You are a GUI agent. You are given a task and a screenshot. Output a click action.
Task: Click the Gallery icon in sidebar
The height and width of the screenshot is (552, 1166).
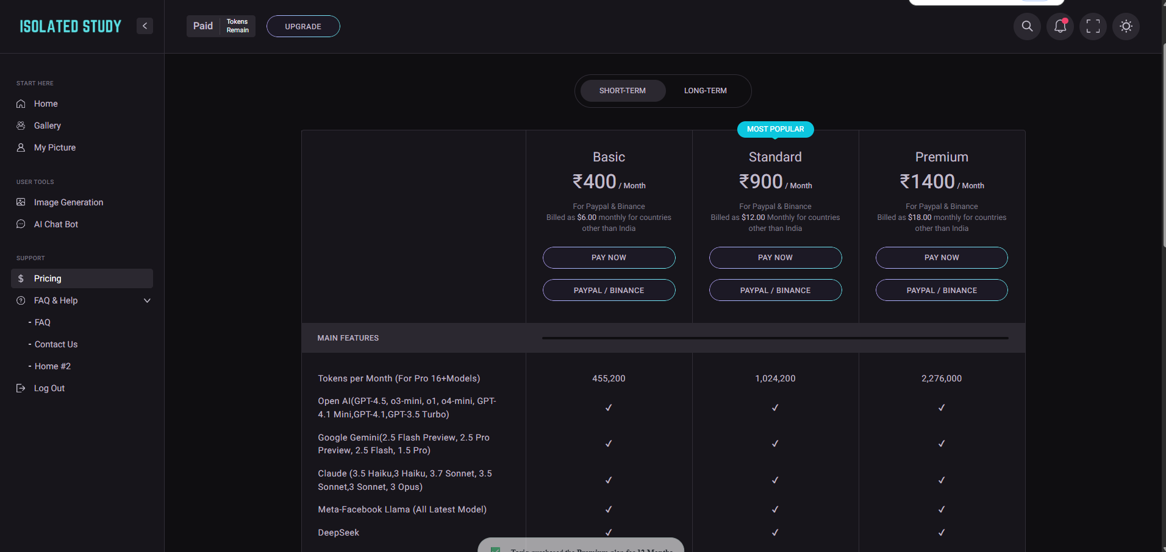[21, 126]
